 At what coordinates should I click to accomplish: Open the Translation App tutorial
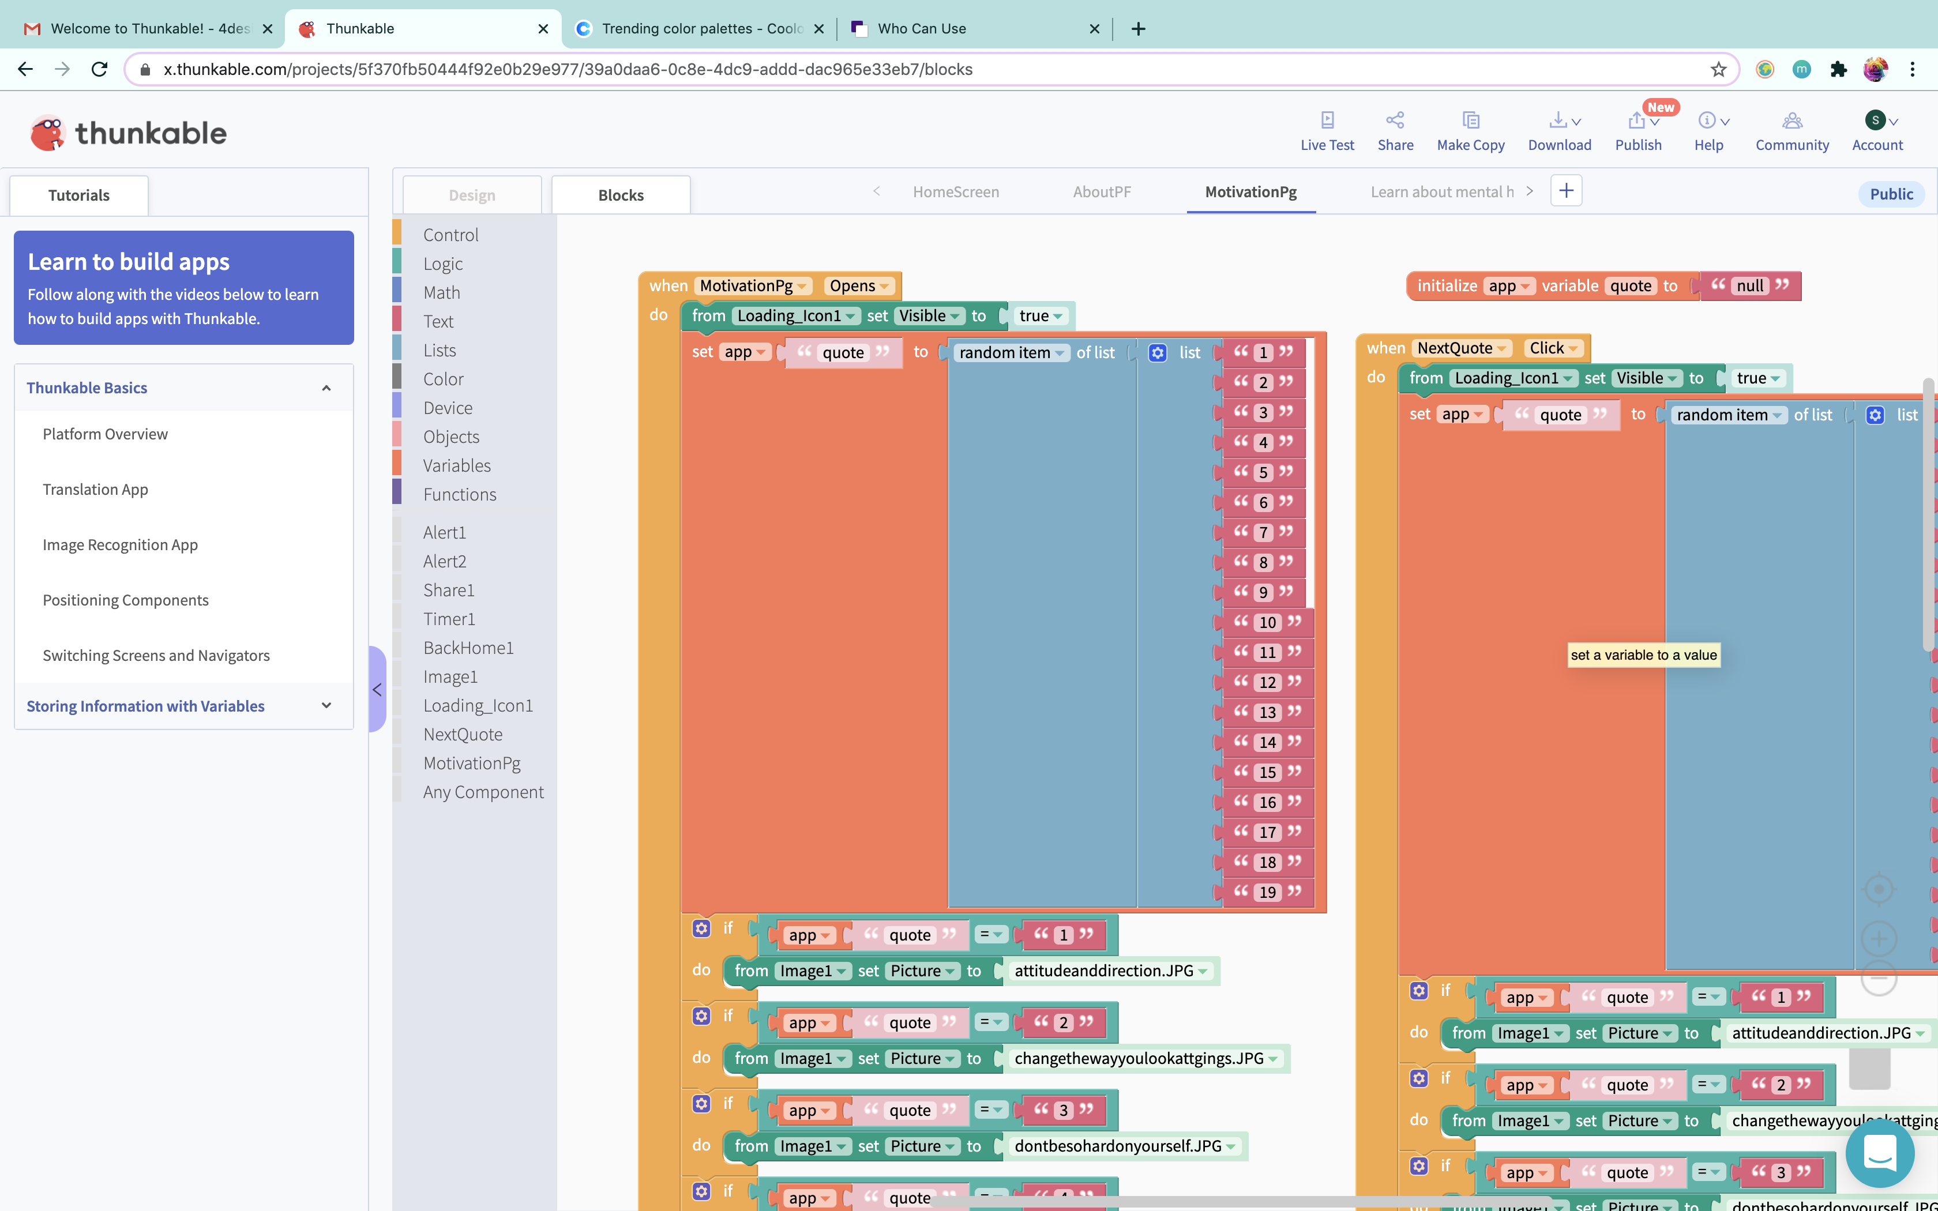coord(95,490)
